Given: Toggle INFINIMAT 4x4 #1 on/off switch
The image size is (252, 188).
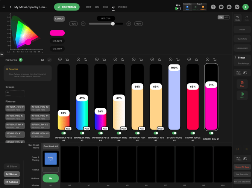Looking at the screenshot, I should pyautogui.click(x=137, y=133).
